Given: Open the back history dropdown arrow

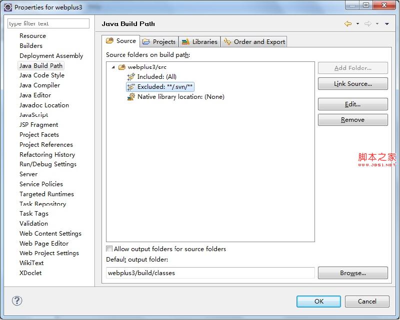Looking at the screenshot, I should coord(357,24).
